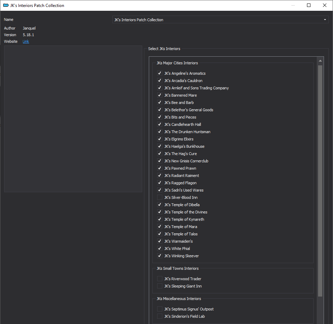This screenshot has width=333, height=324.
Task: Toggle JK's New Gnisis Cornerclub
Action: click(160, 161)
